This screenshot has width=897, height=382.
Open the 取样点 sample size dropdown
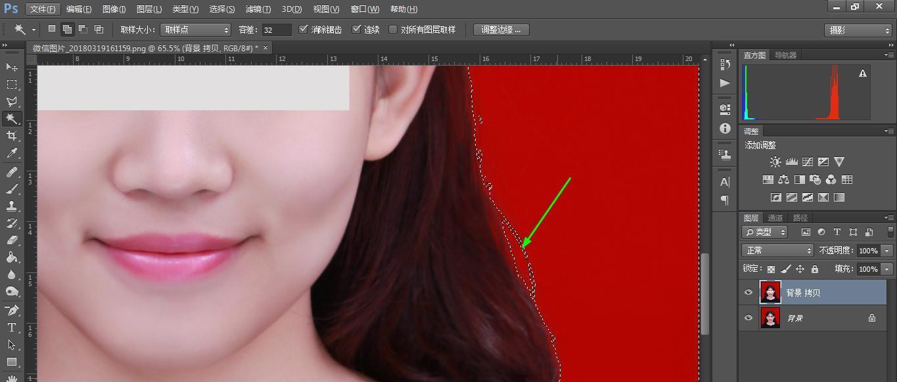(196, 30)
